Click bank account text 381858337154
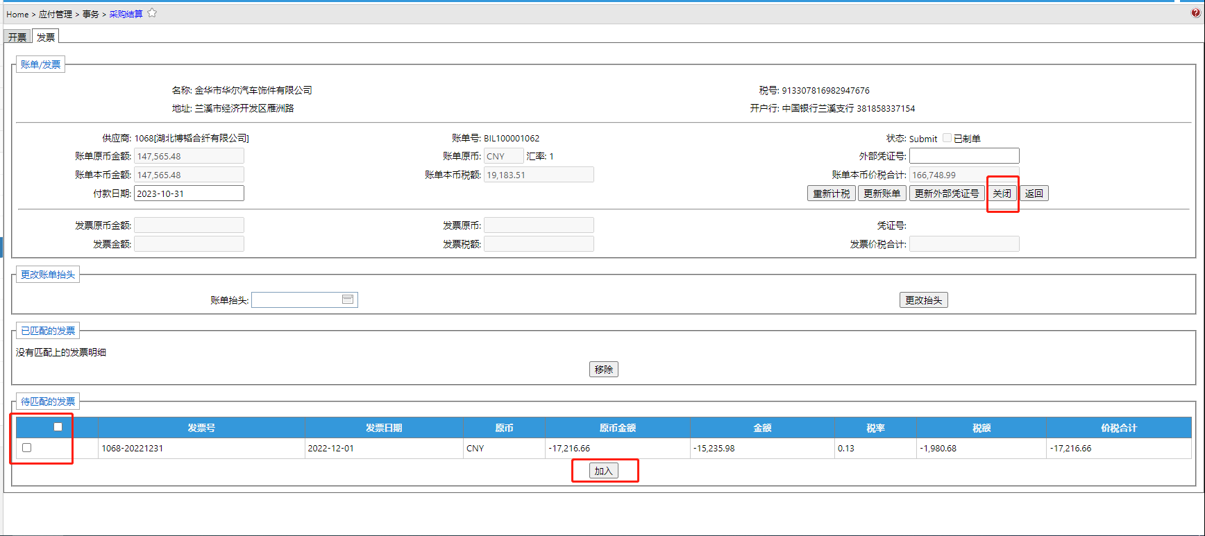The height and width of the screenshot is (536, 1205). tap(886, 108)
